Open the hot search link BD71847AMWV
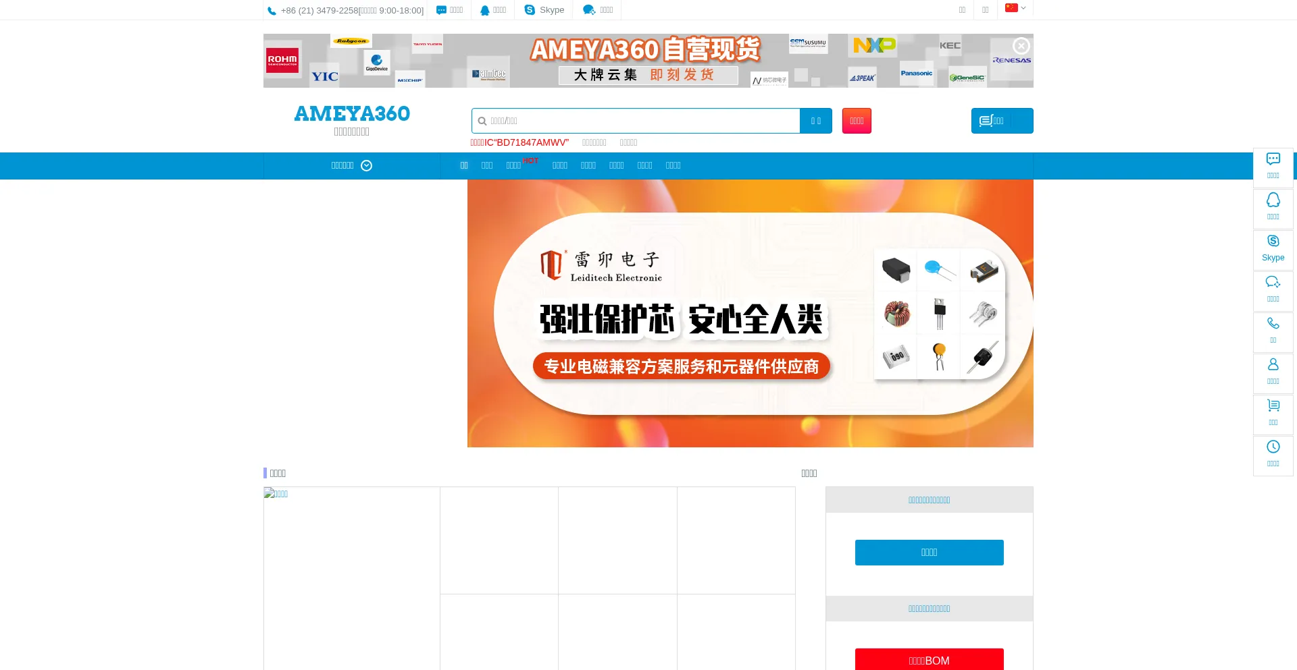 [x=519, y=142]
